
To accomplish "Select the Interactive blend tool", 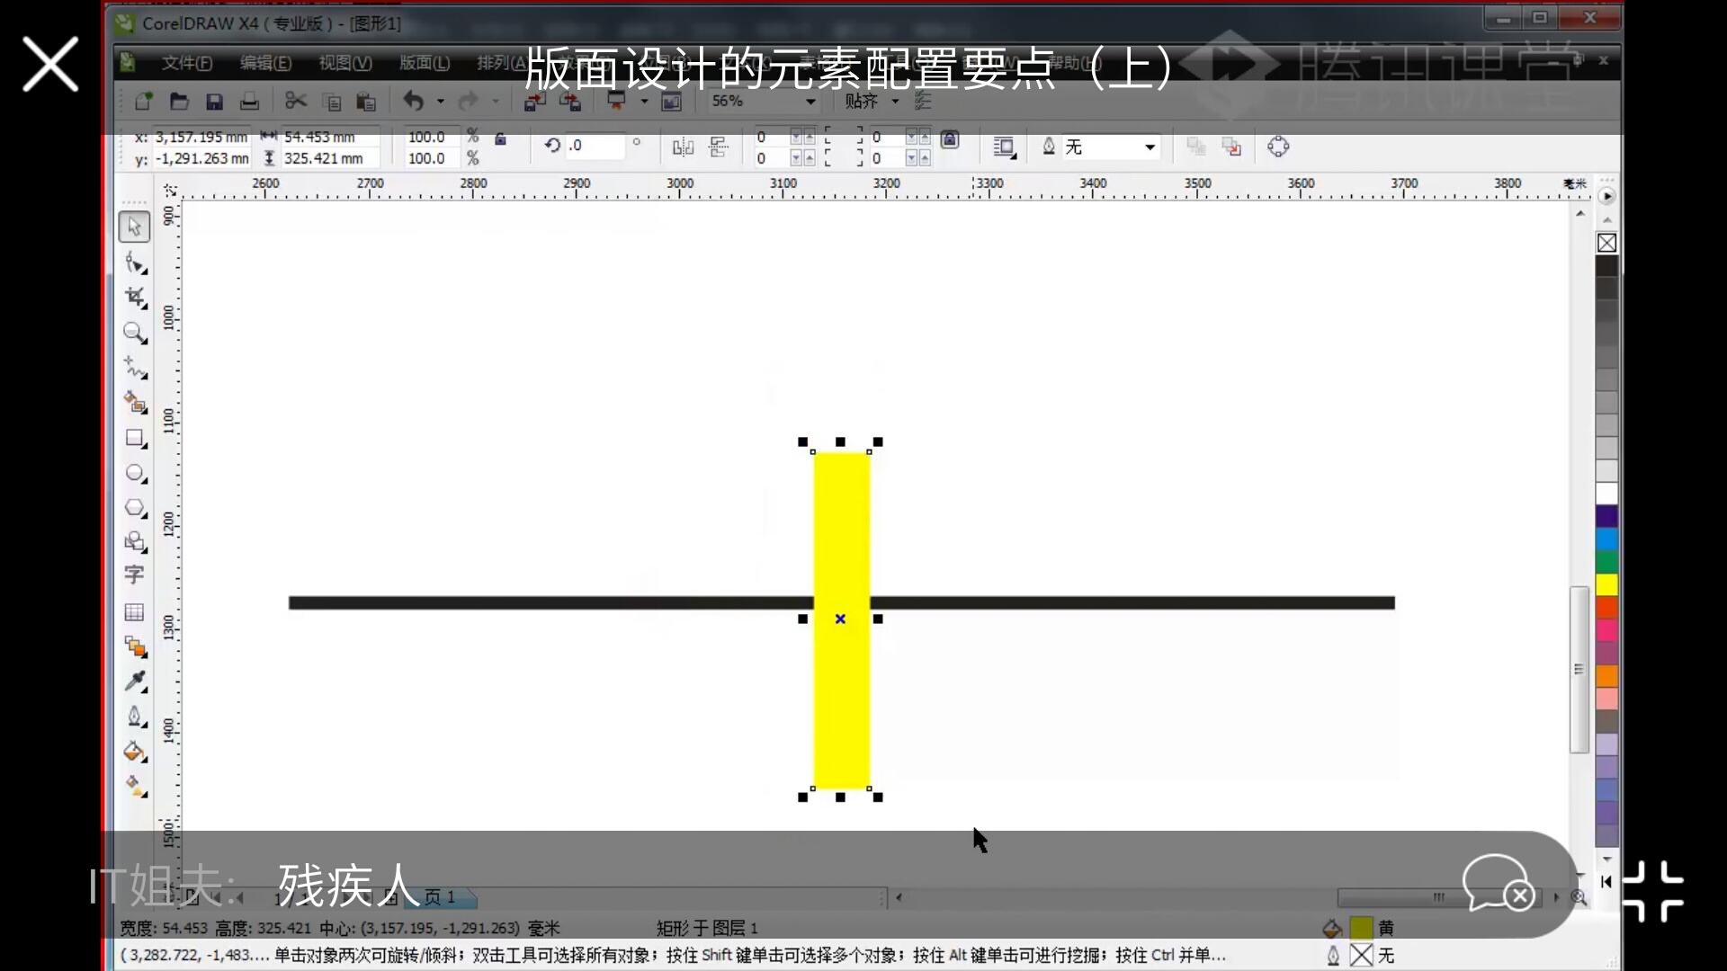I will pos(135,646).
